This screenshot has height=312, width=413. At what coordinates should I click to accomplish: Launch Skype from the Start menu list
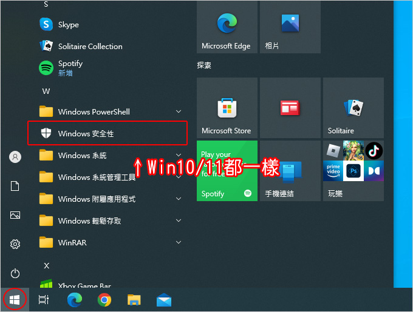click(68, 25)
